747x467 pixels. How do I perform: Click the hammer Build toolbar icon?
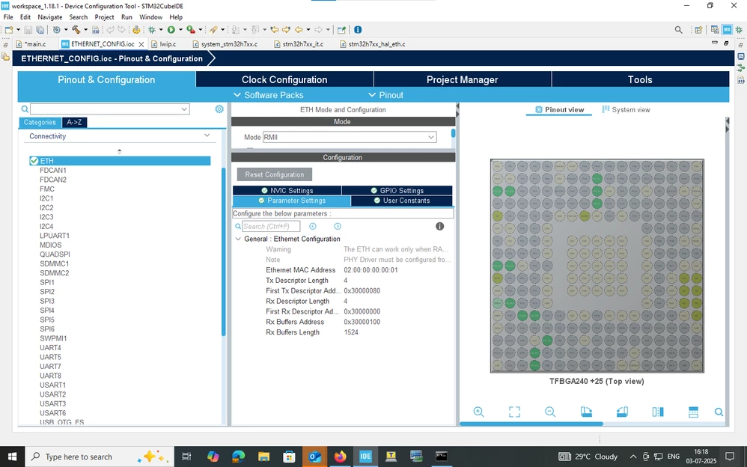tap(76, 29)
